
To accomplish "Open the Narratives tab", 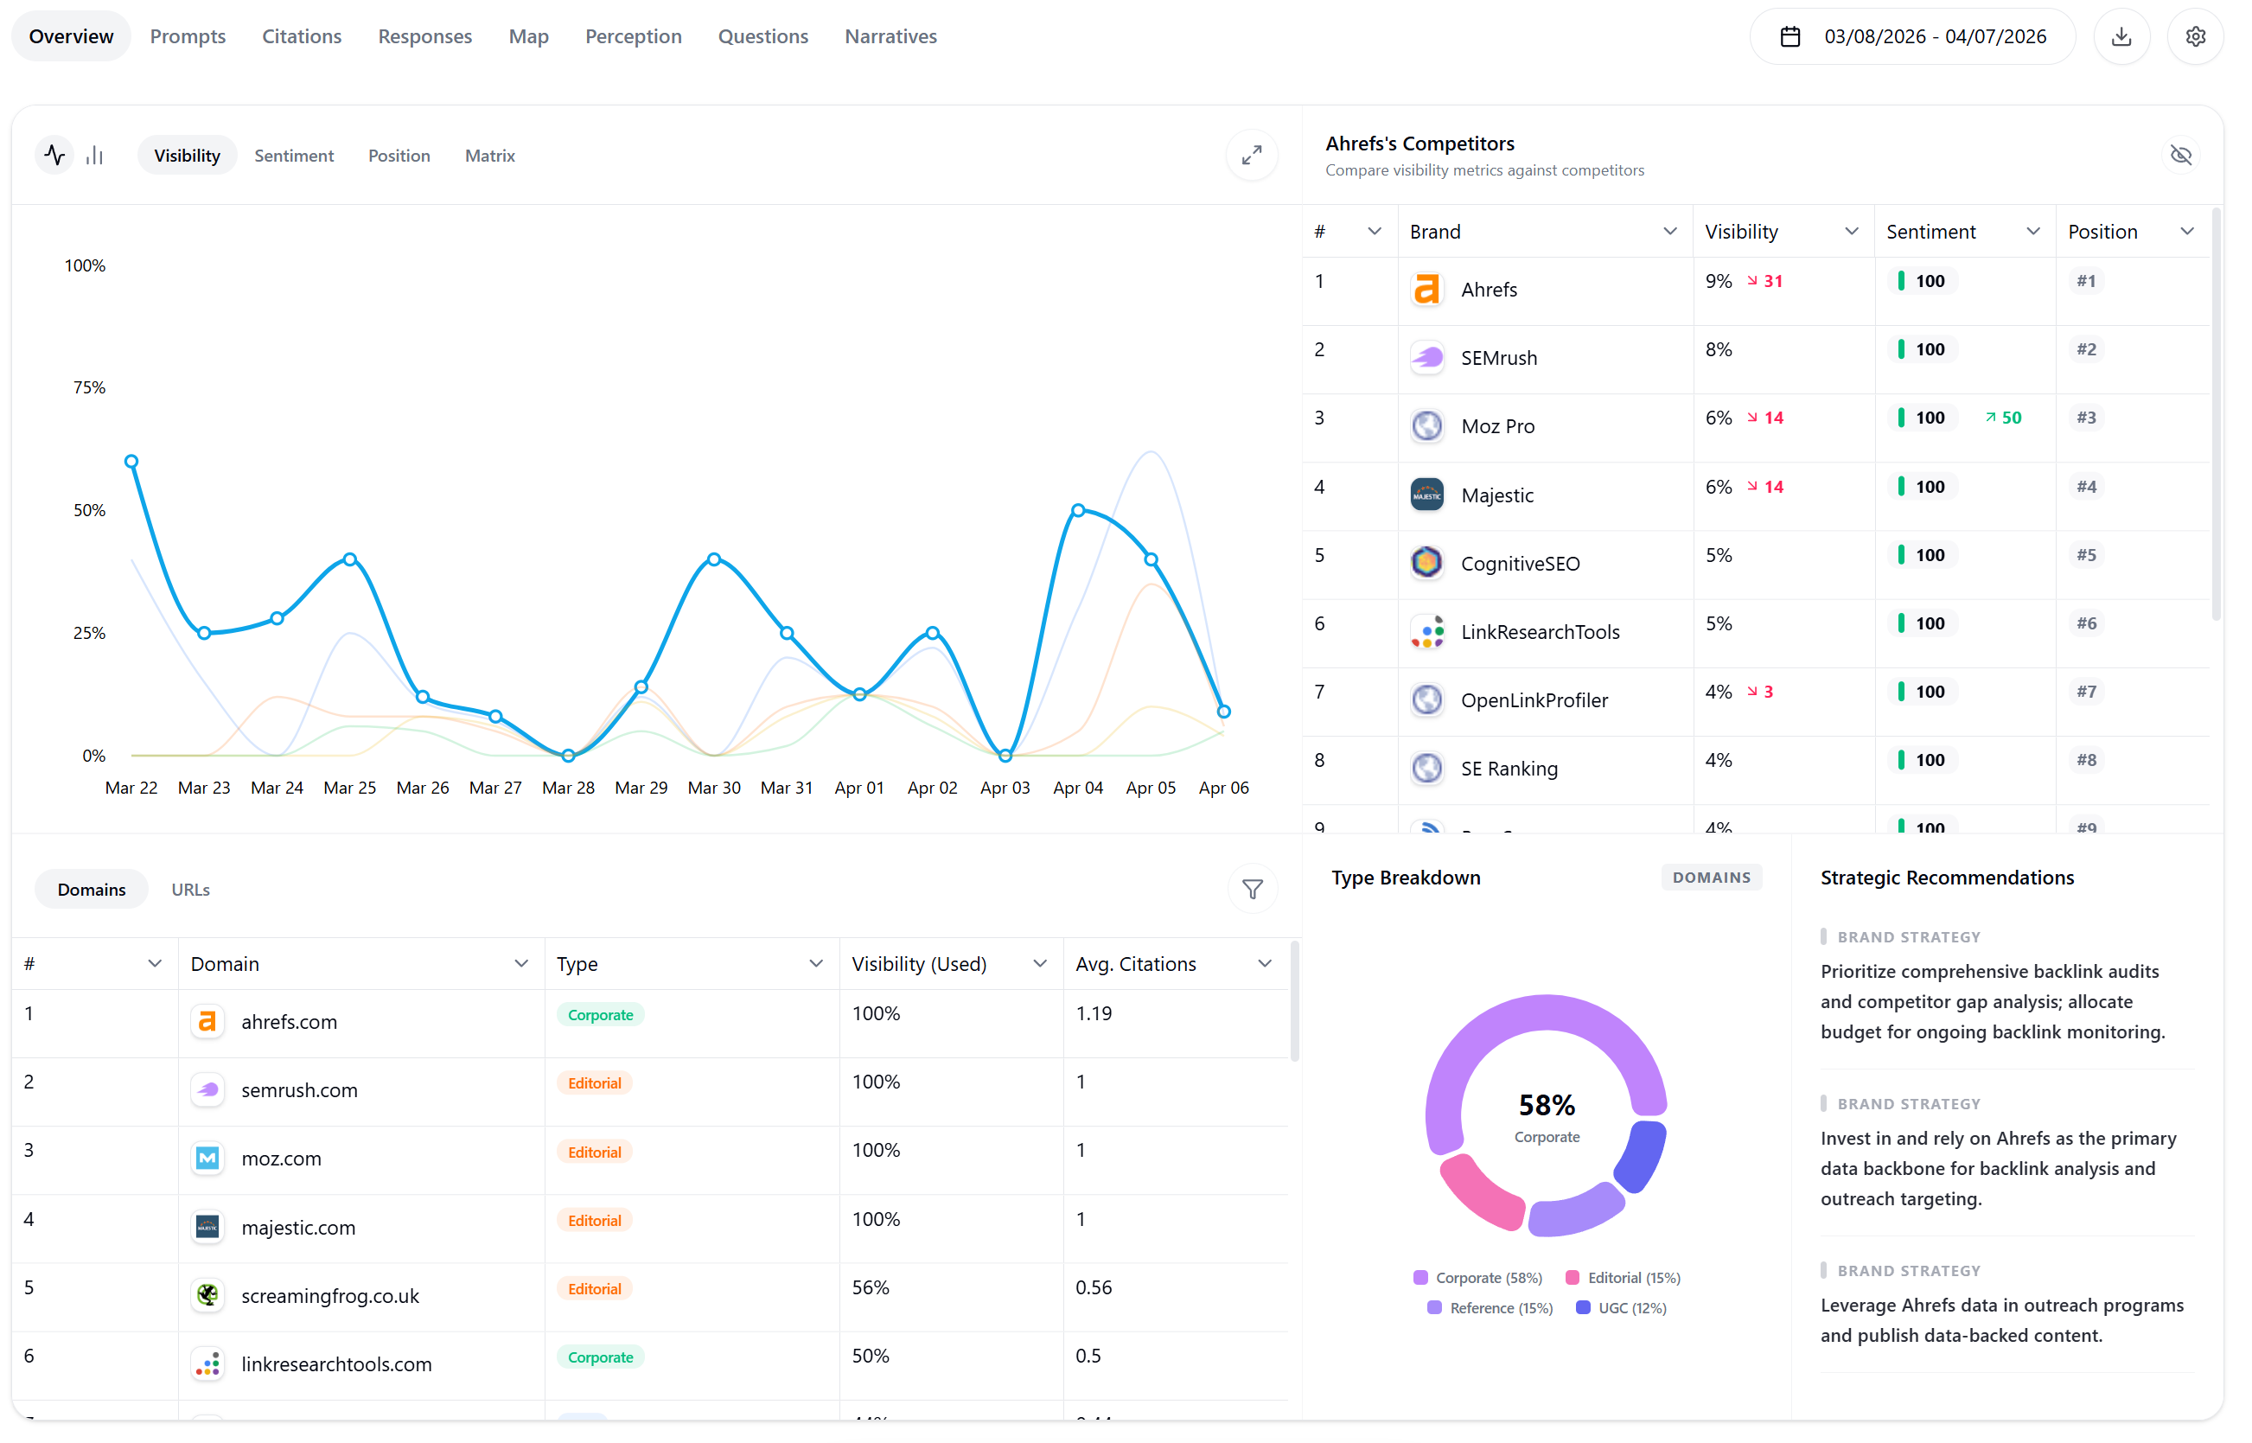I will pos(891,36).
